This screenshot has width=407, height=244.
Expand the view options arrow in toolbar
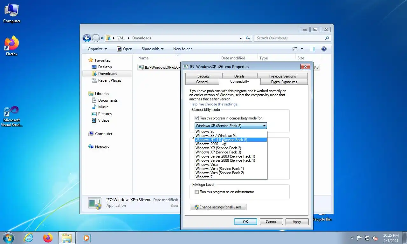[x=302, y=49]
